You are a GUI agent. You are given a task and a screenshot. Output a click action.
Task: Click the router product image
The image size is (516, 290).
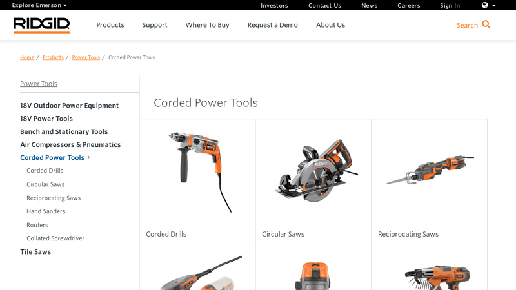(x=313, y=276)
